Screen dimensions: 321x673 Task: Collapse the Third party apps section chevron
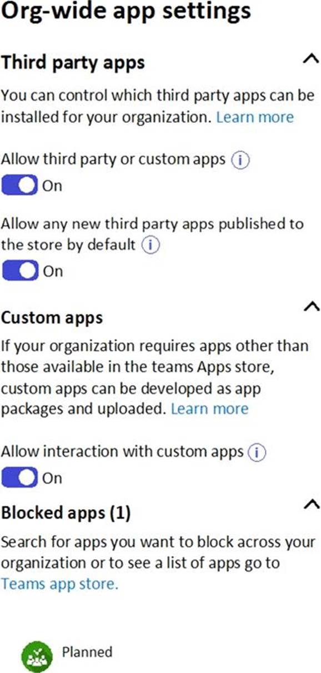coord(312,59)
